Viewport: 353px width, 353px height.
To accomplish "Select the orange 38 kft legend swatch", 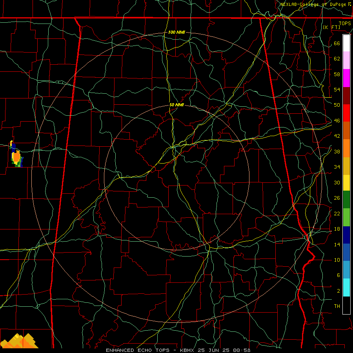I will (x=346, y=148).
